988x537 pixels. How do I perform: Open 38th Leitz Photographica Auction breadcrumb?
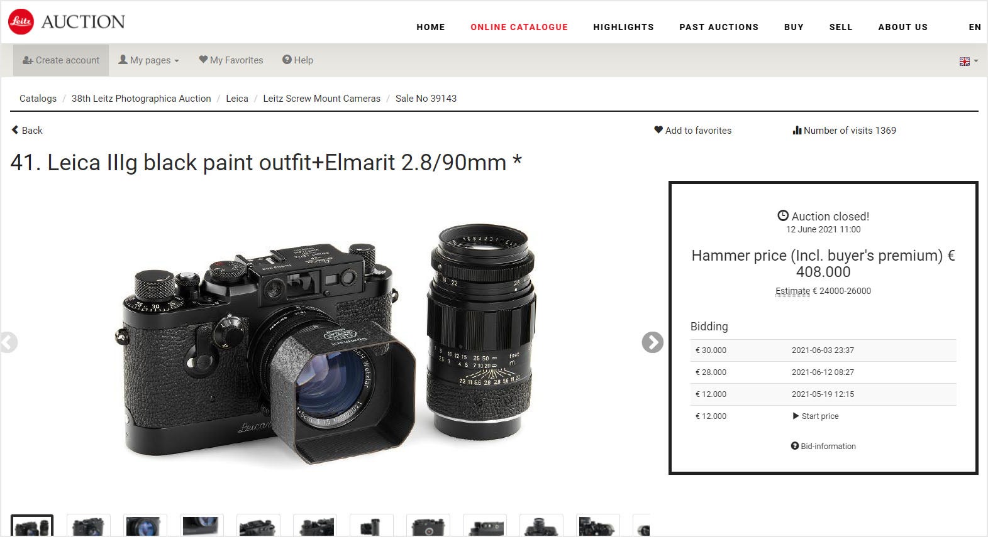coord(141,99)
